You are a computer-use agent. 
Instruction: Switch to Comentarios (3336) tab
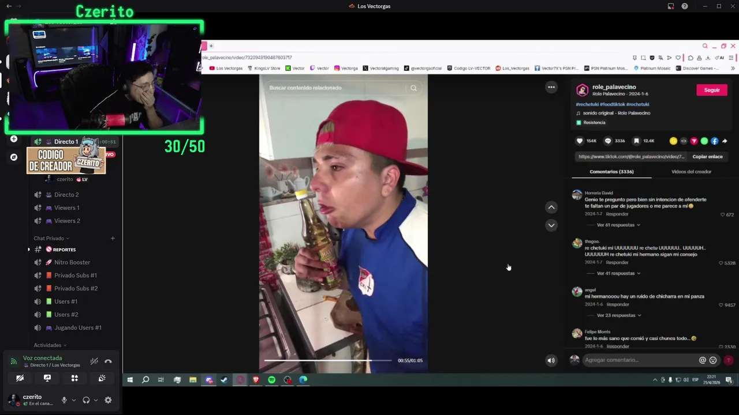pos(611,172)
